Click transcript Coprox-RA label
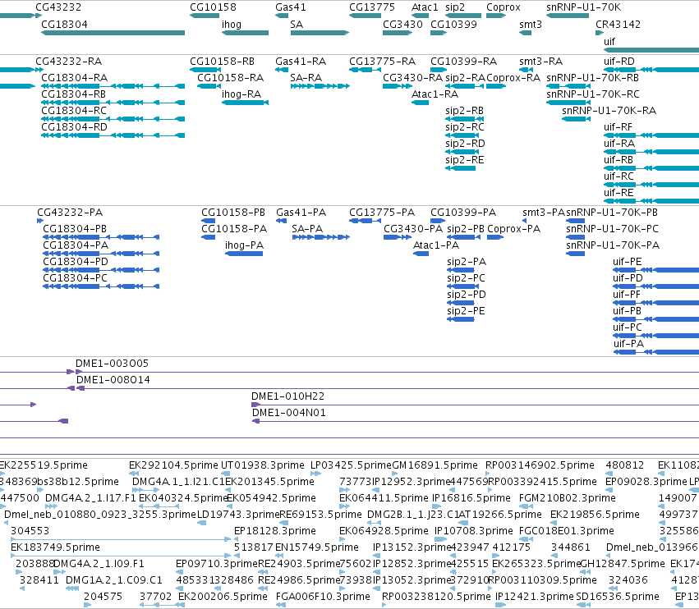This screenshot has width=699, height=609. (513, 77)
